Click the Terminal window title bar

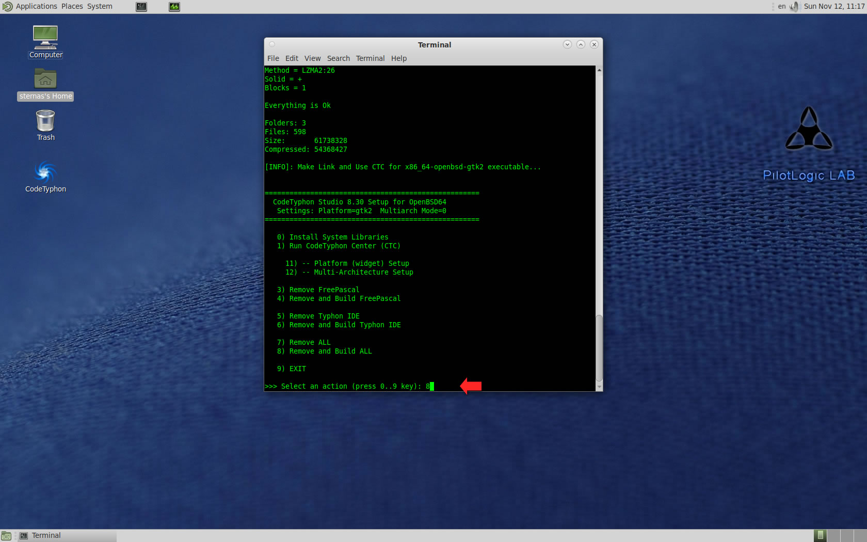tap(434, 45)
